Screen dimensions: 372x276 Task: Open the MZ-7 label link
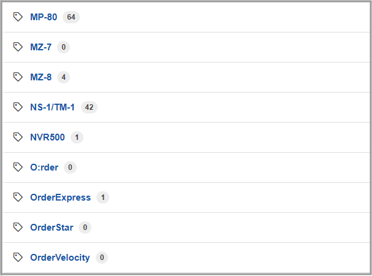[41, 47]
